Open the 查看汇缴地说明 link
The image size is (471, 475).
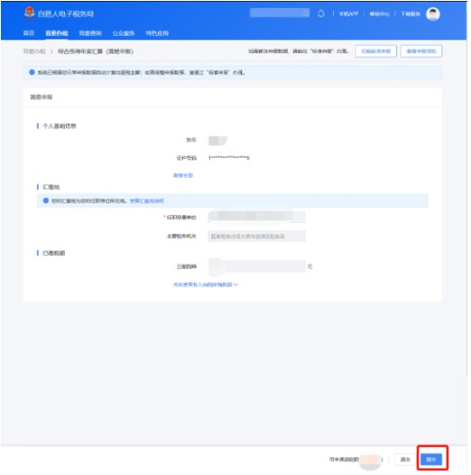(147, 200)
